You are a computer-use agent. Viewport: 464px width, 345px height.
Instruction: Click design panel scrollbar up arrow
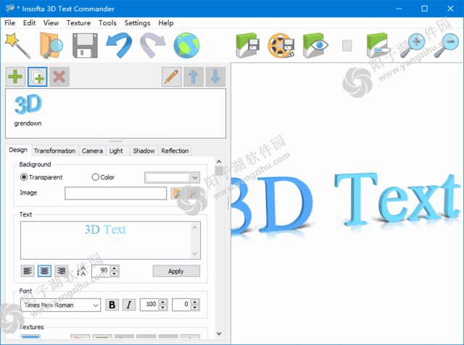pos(219,161)
